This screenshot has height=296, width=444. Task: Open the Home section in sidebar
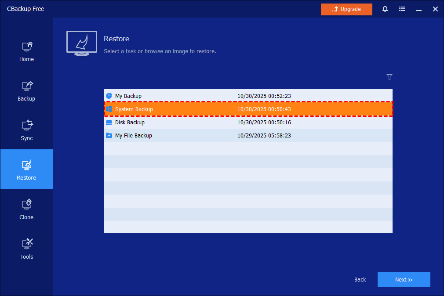pyautogui.click(x=26, y=51)
